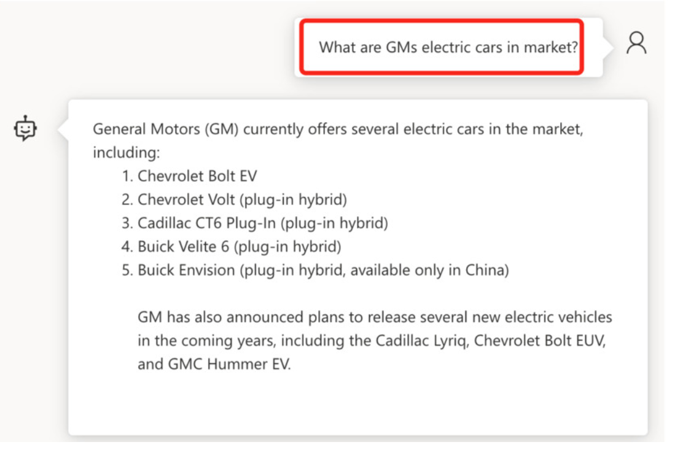Click the user profile avatar icon
675x450 pixels.
coord(636,43)
